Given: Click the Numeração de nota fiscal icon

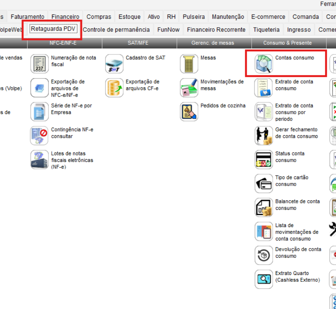Looking at the screenshot, I should point(39,64).
